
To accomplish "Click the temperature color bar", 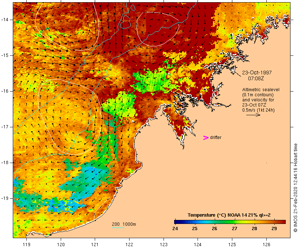I will pyautogui.click(x=230, y=222).
